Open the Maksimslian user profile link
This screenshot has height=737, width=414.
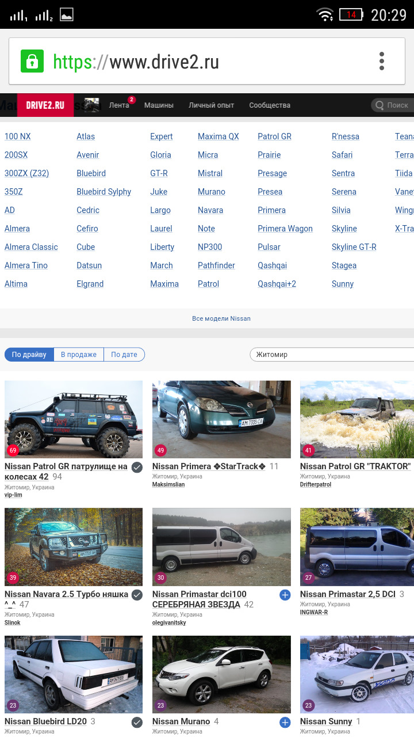pyautogui.click(x=168, y=485)
